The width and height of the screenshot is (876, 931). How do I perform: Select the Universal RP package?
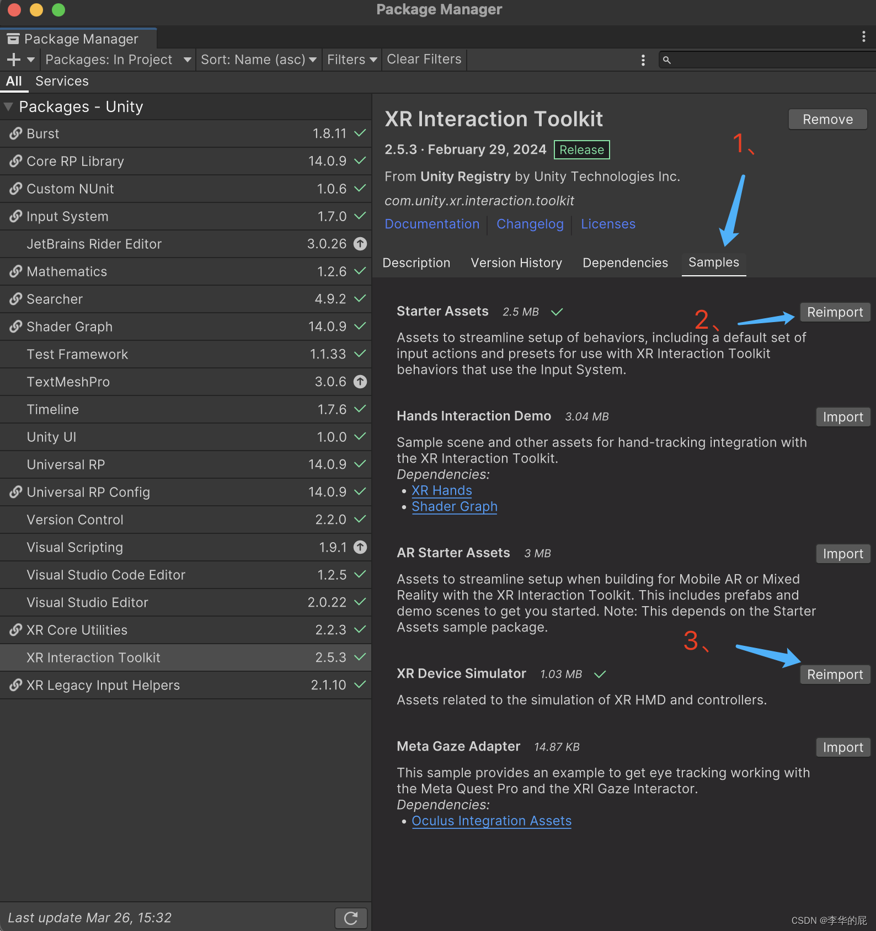click(185, 464)
